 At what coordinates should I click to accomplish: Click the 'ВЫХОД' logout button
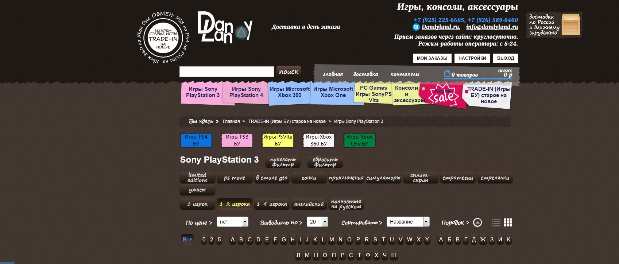coord(506,58)
